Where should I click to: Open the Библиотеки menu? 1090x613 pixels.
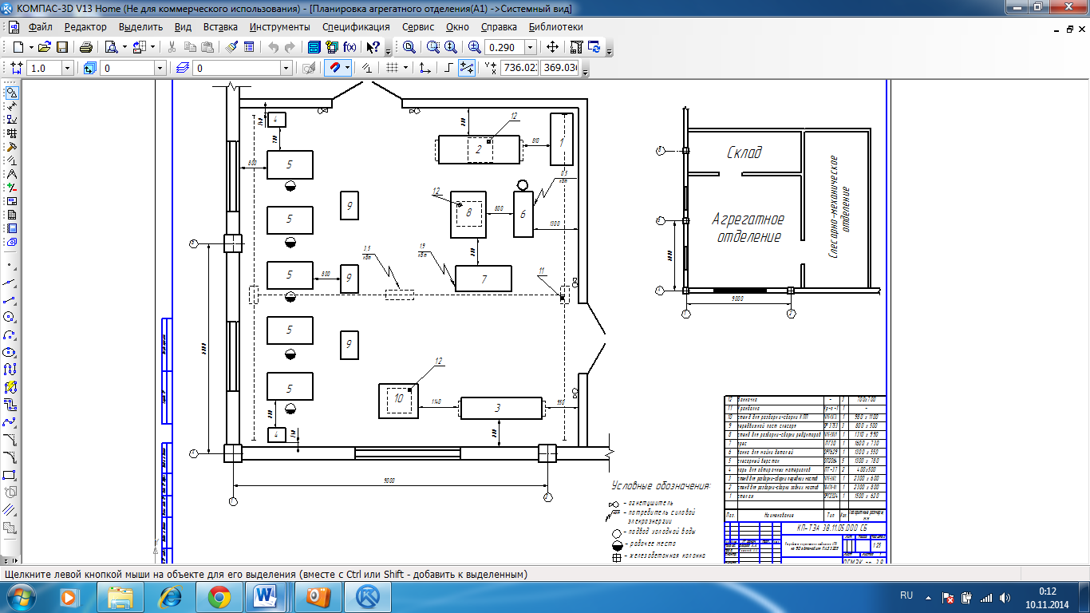(x=555, y=26)
